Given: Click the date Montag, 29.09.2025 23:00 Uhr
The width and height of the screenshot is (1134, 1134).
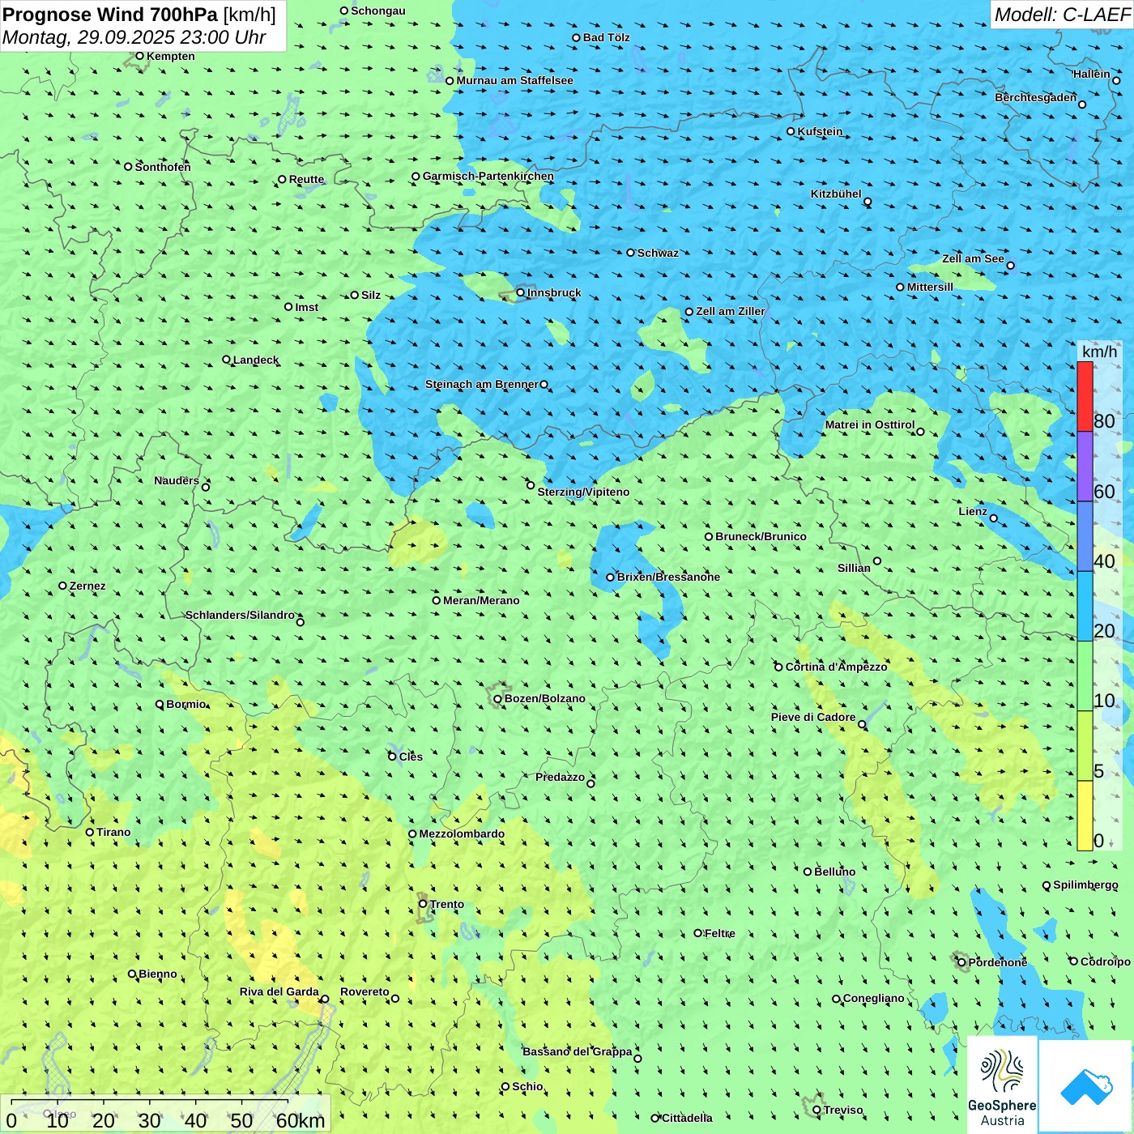Looking at the screenshot, I should [x=134, y=37].
